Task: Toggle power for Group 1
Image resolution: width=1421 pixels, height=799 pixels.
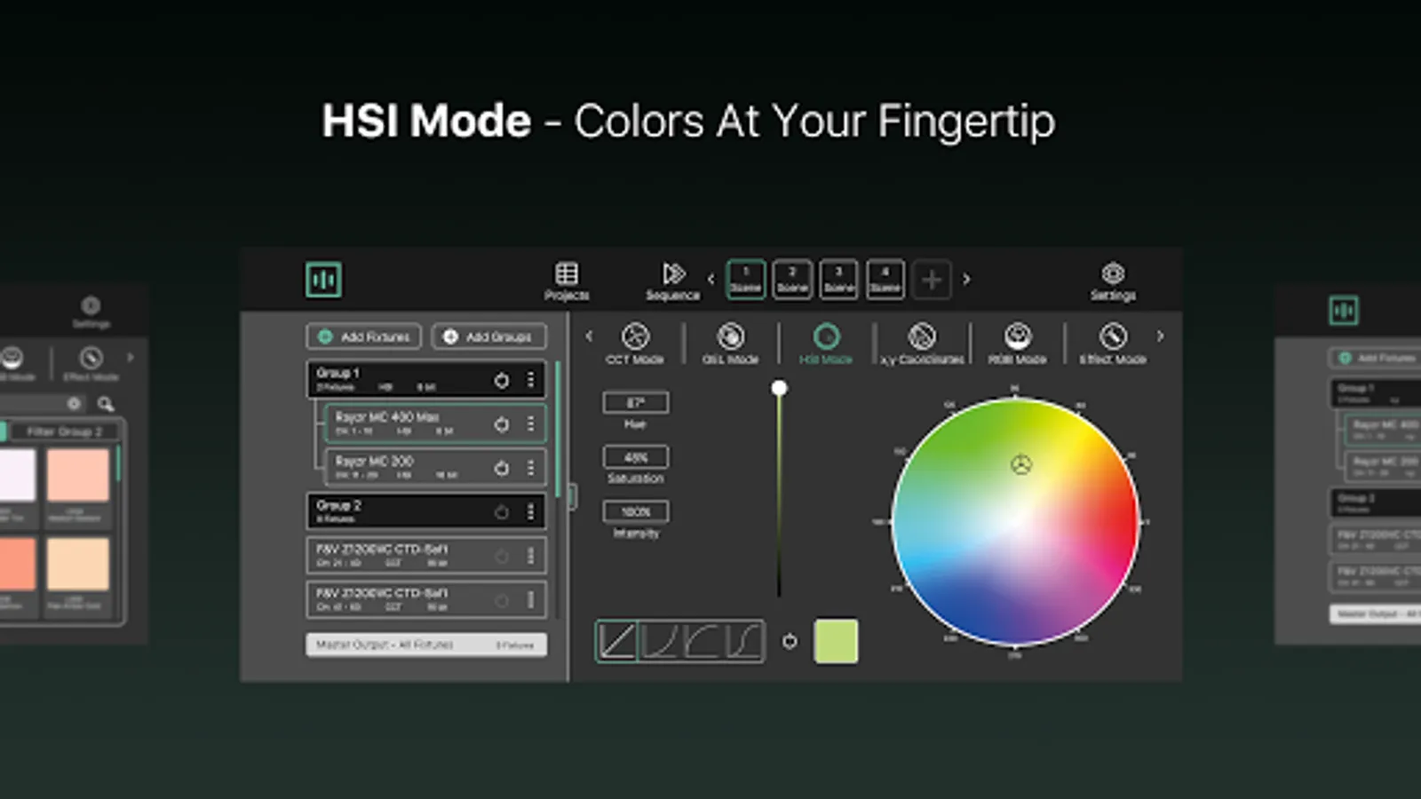Action: pos(502,380)
